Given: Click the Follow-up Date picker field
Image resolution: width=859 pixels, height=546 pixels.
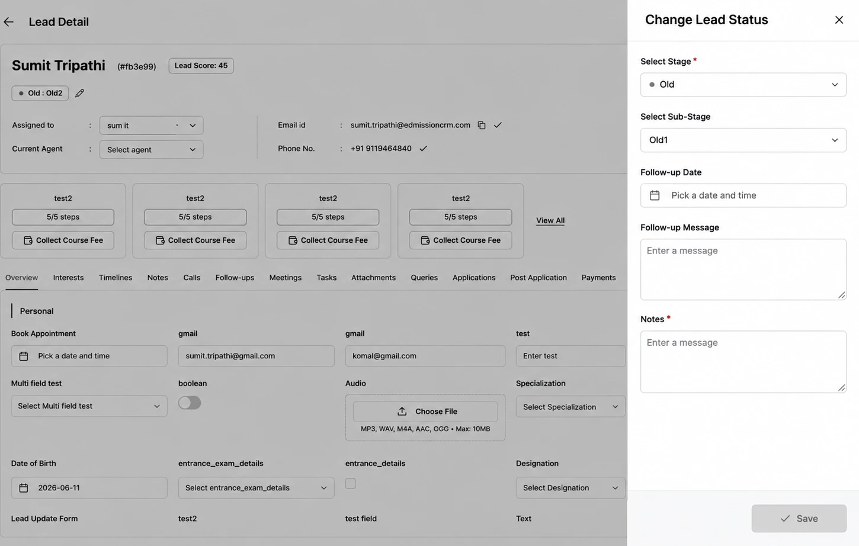Looking at the screenshot, I should click(x=743, y=195).
